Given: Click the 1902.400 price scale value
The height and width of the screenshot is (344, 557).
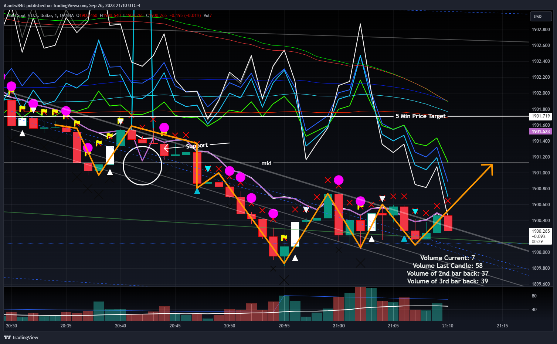Looking at the screenshot, I should click(x=541, y=61).
